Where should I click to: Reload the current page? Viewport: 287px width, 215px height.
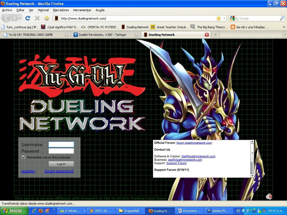(28, 18)
